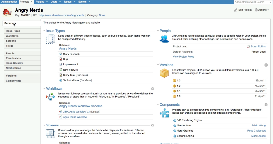Click the People section users icon

(x=164, y=39)
